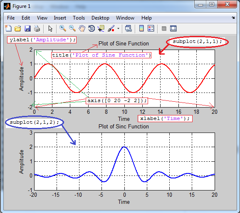Hide plot tools with gray square icon
Viewport: 240px width, 213px height.
point(164,28)
